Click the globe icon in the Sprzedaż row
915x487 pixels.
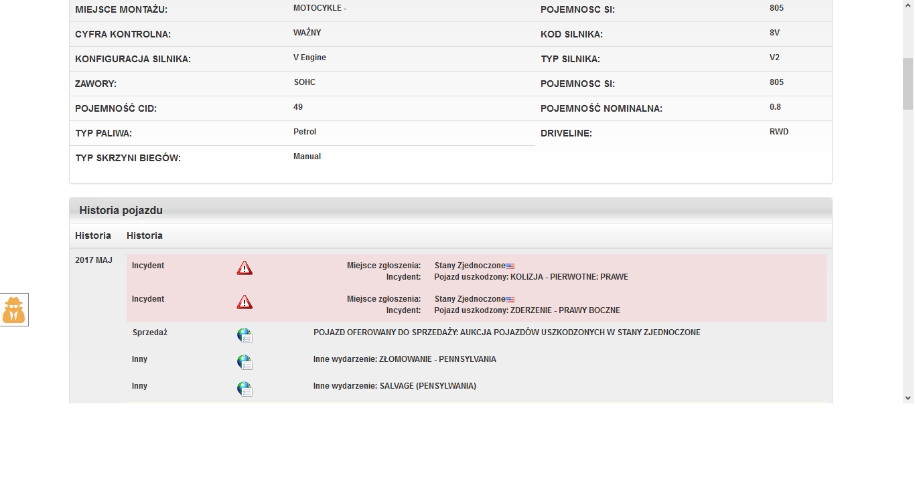[244, 336]
